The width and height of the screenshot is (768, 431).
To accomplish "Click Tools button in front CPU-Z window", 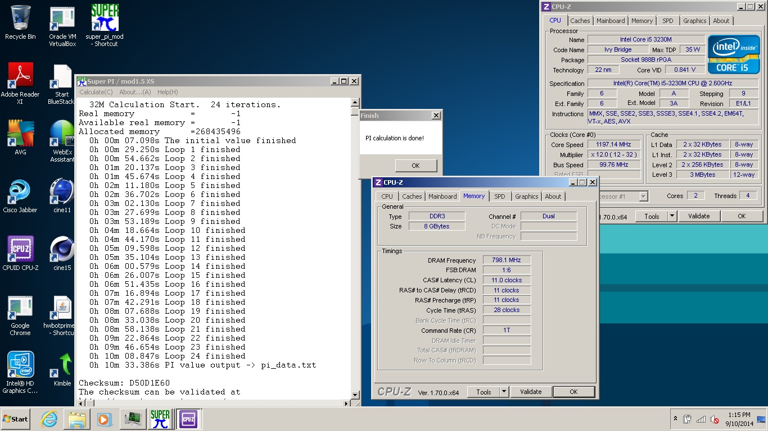I will tap(484, 392).
